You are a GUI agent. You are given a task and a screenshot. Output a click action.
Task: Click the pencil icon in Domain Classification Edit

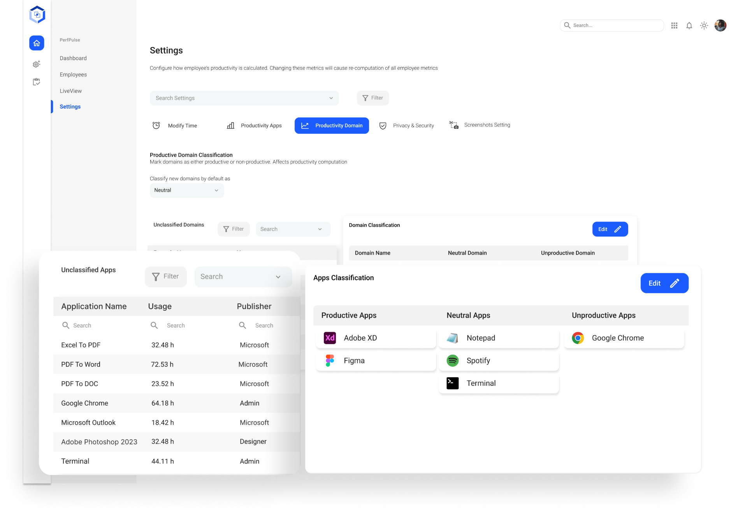(618, 229)
